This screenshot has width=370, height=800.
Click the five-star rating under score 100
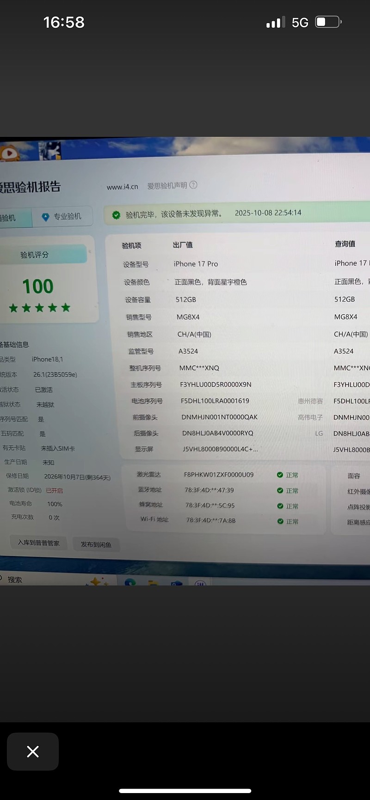(39, 307)
